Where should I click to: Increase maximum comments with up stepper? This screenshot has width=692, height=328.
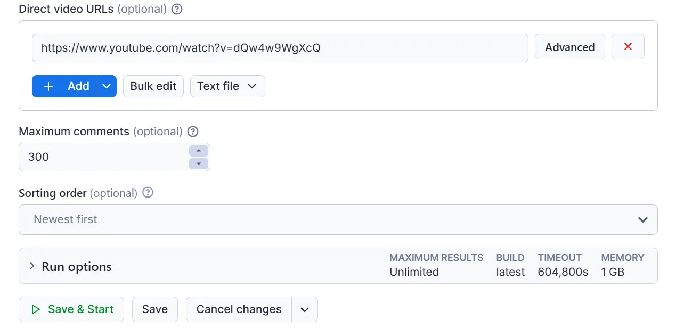(199, 151)
